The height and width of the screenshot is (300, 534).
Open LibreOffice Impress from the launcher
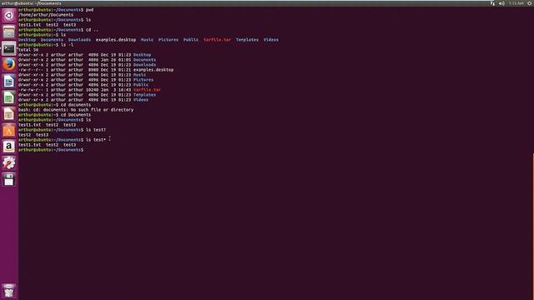coord(9,114)
